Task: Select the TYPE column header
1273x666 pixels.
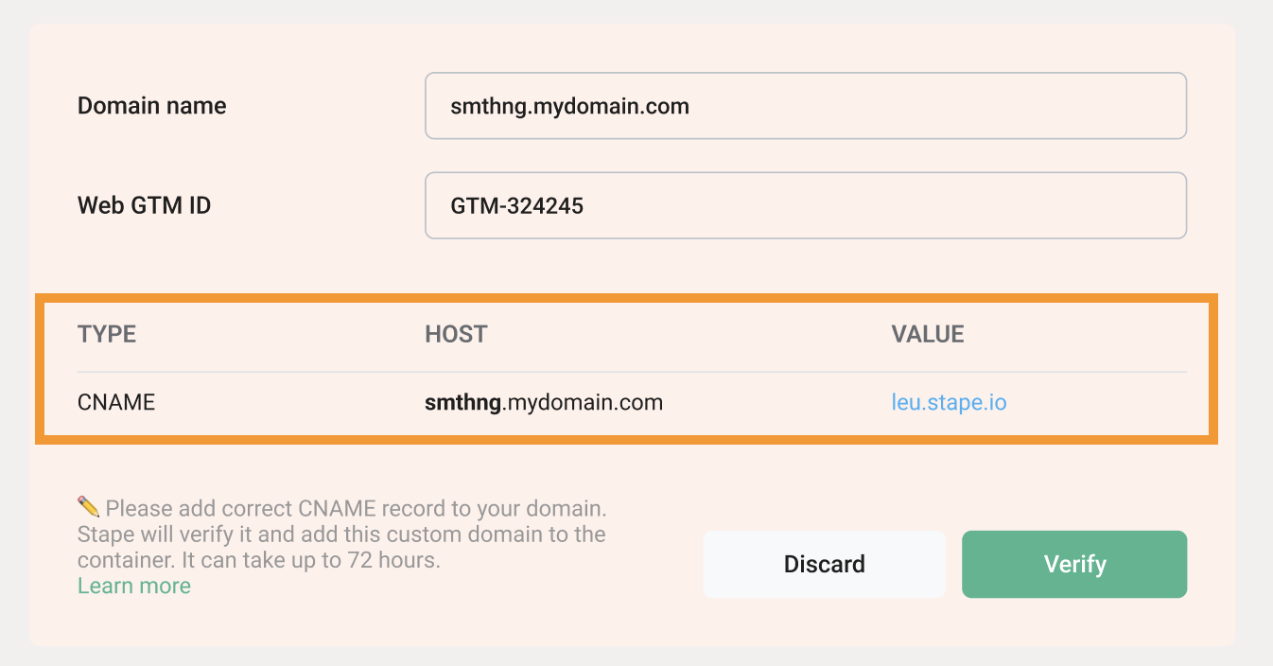Action: [x=107, y=334]
